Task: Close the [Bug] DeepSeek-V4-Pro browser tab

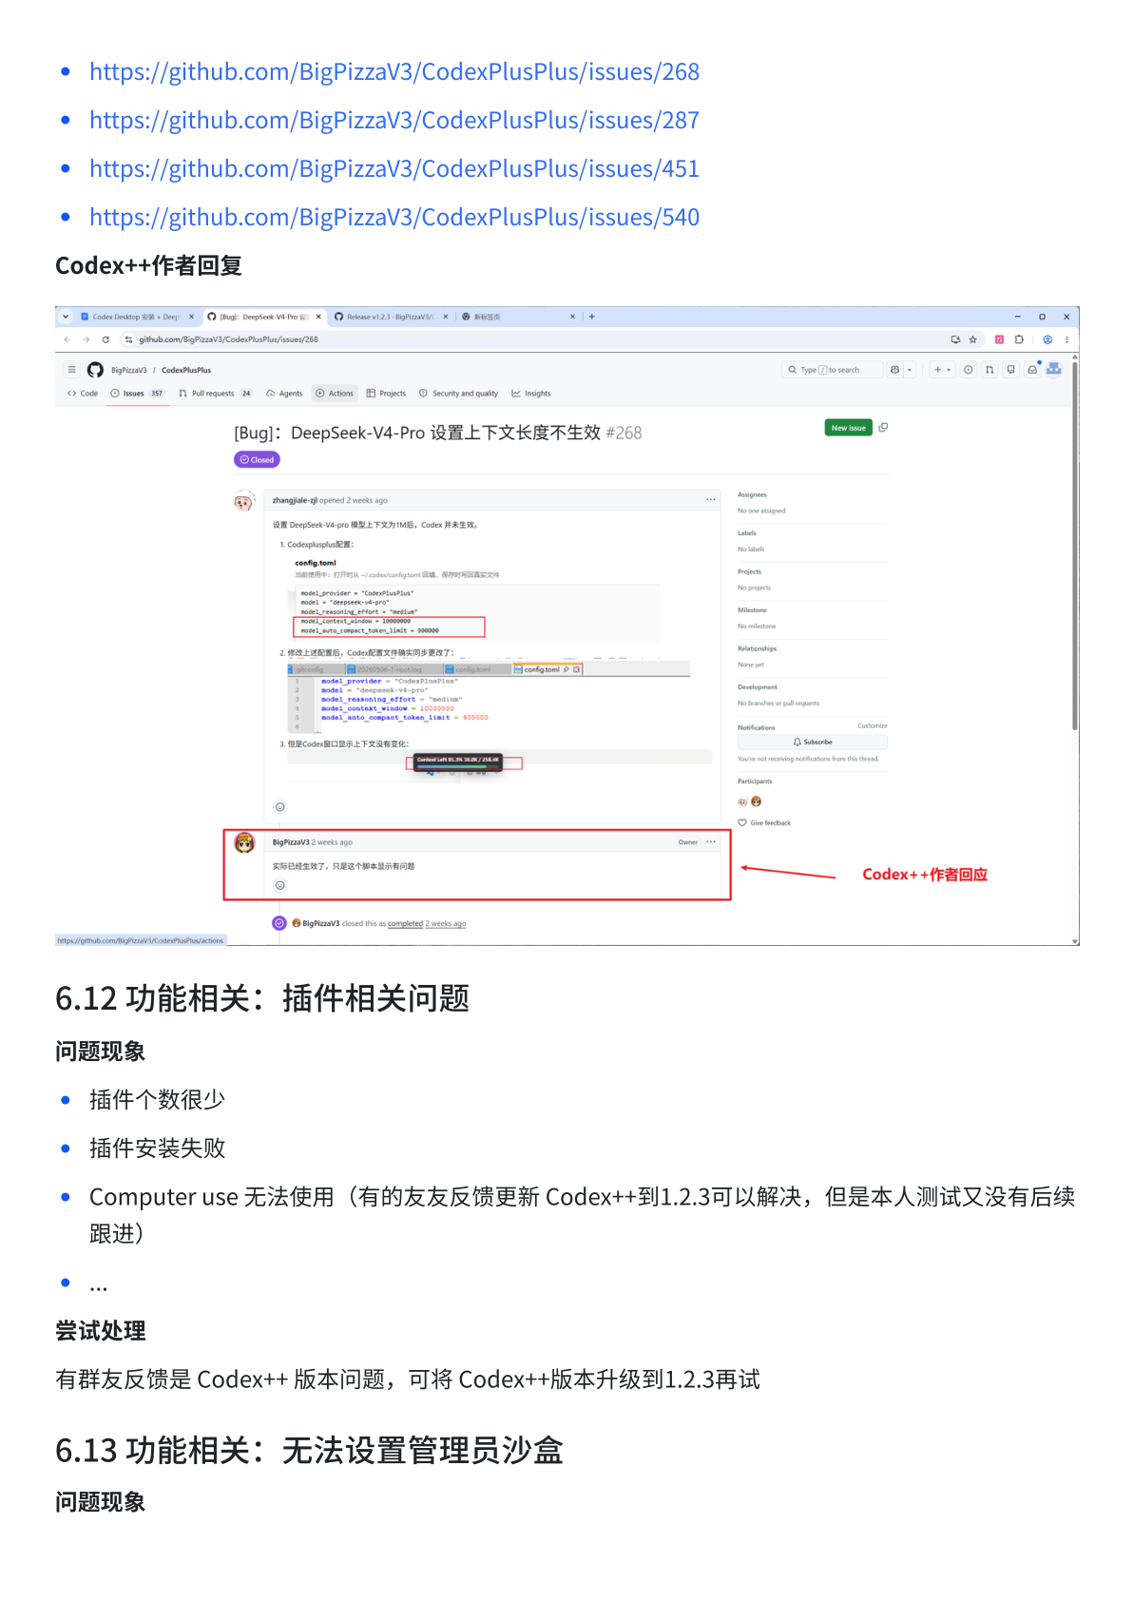Action: [x=318, y=317]
